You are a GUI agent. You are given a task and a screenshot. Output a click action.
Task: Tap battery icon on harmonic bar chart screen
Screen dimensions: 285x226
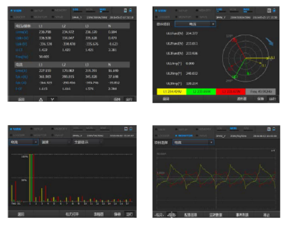131,128
